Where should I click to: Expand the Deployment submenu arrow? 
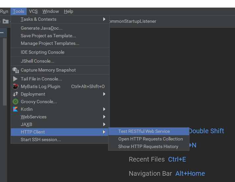click(104, 94)
